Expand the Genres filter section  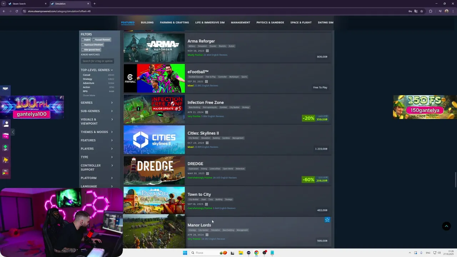[97, 103]
